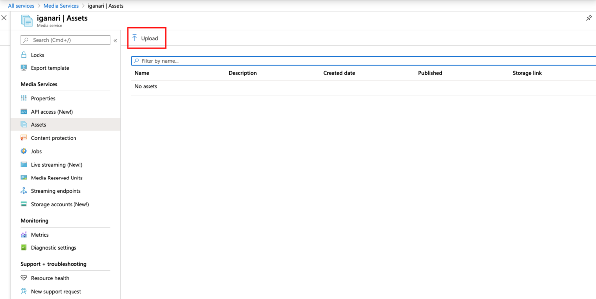Click the Metrics chart icon
The width and height of the screenshot is (596, 299).
[24, 235]
